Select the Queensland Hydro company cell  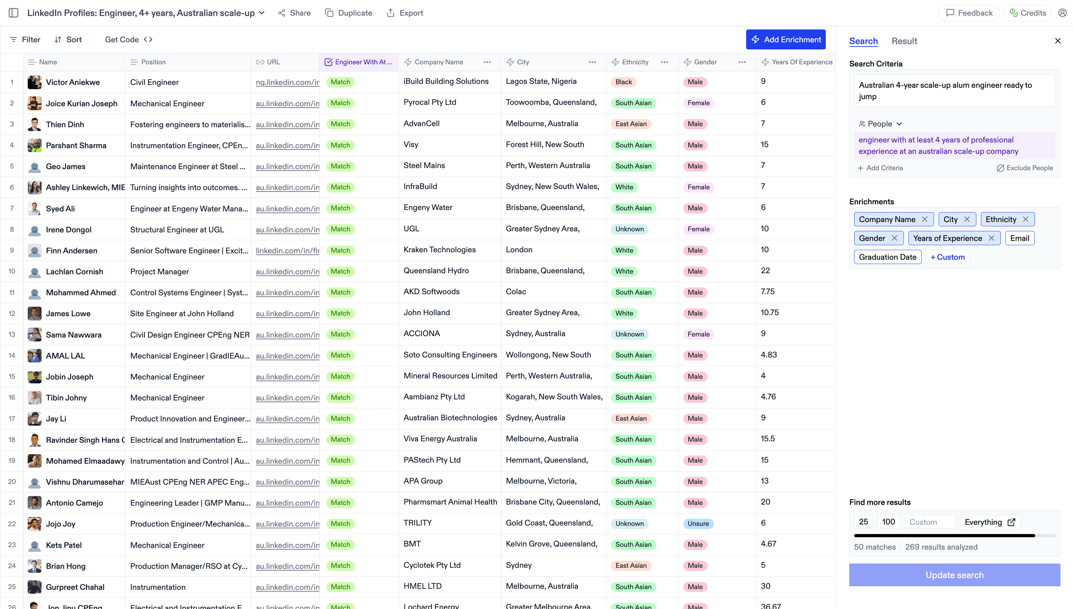[x=450, y=271]
